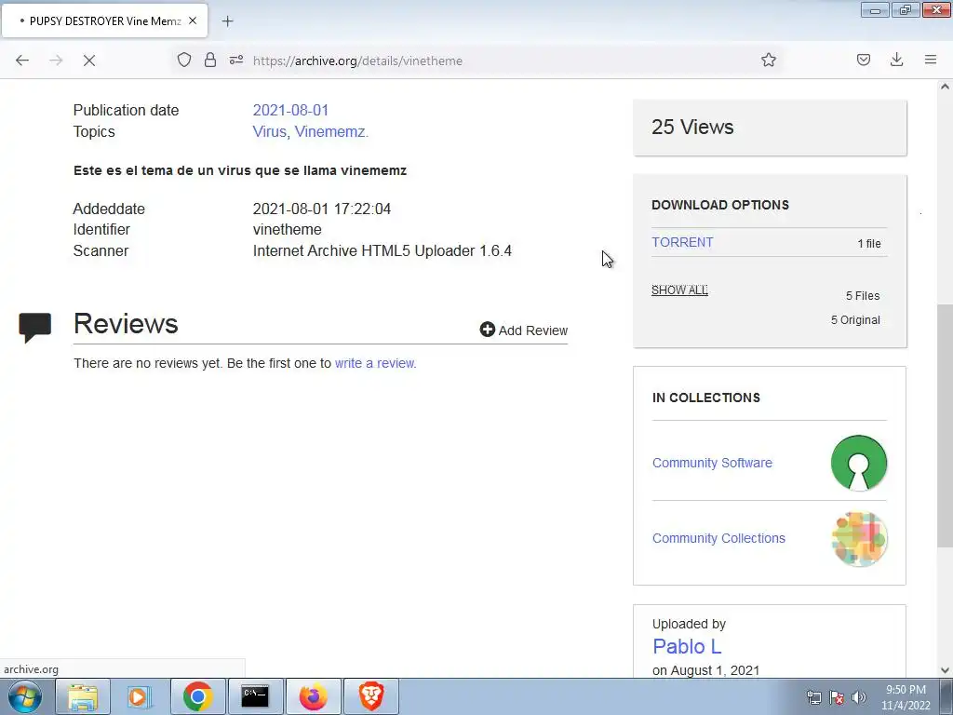The height and width of the screenshot is (715, 953).
Task: Open the Community Software collection link
Action: click(712, 463)
